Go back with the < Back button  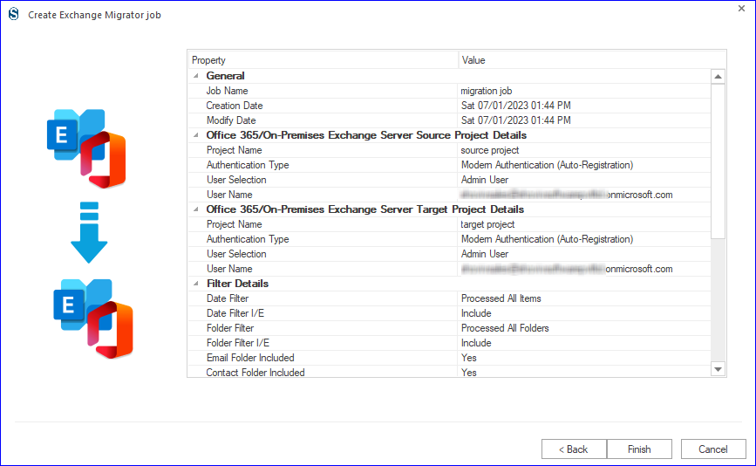574,449
